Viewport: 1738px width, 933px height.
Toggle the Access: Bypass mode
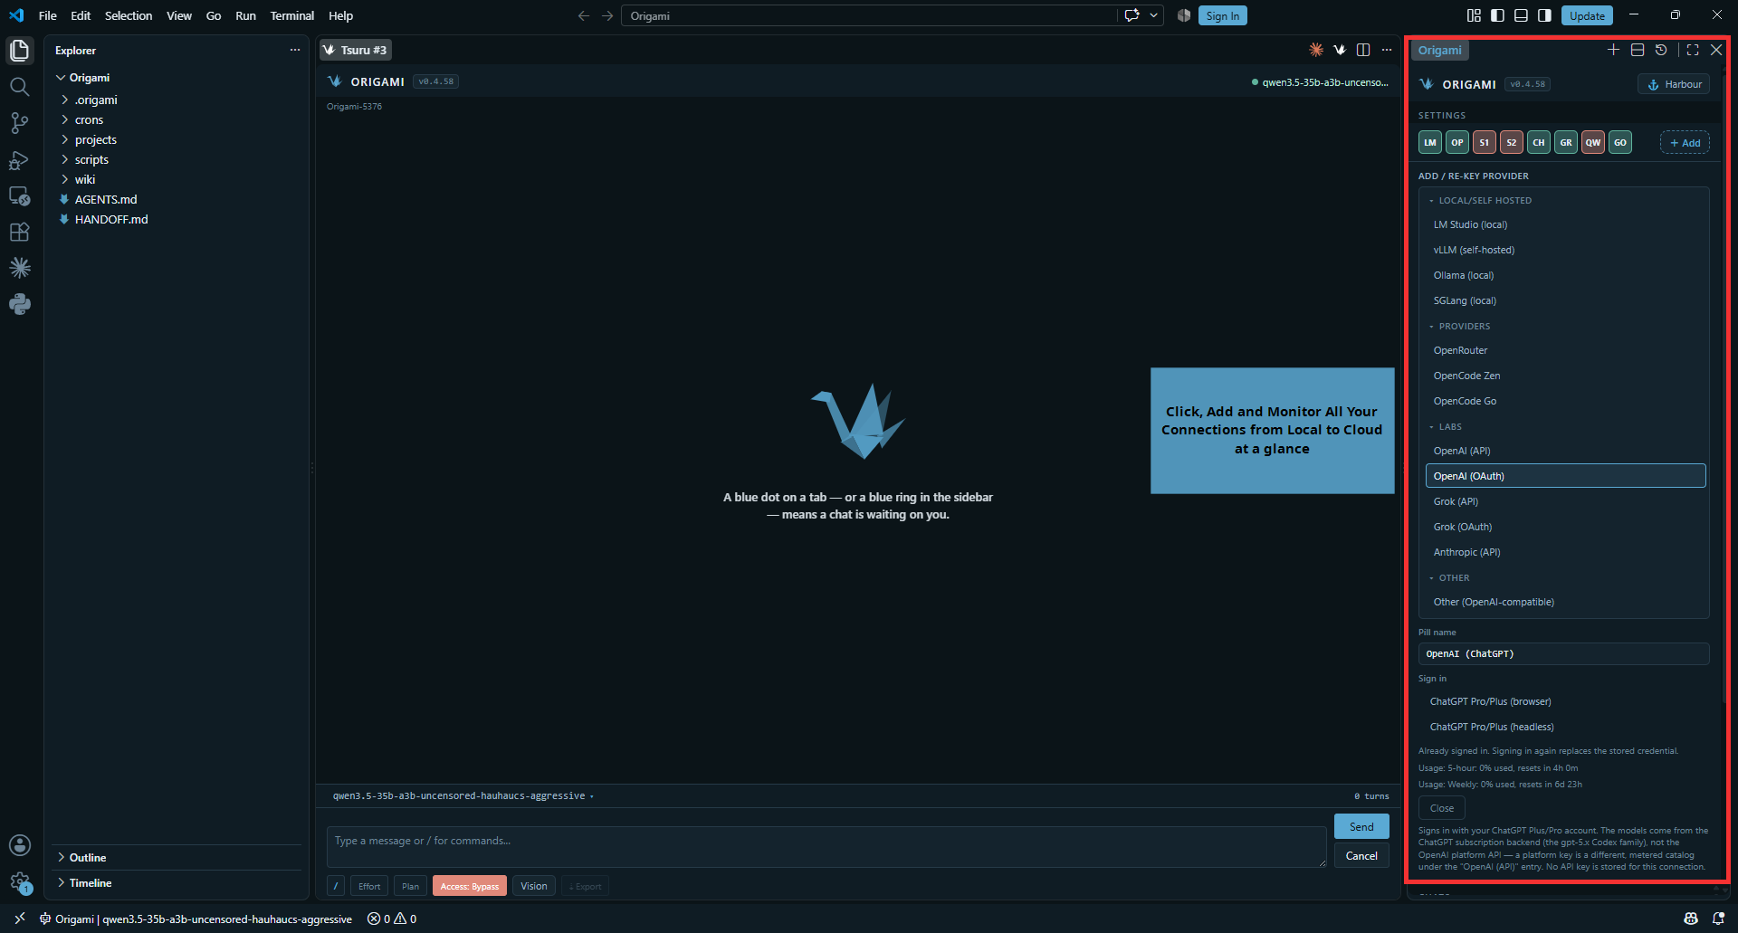(x=469, y=886)
